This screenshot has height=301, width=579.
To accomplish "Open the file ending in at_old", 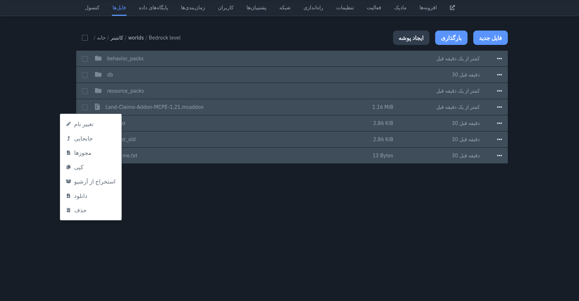I will click(x=129, y=139).
